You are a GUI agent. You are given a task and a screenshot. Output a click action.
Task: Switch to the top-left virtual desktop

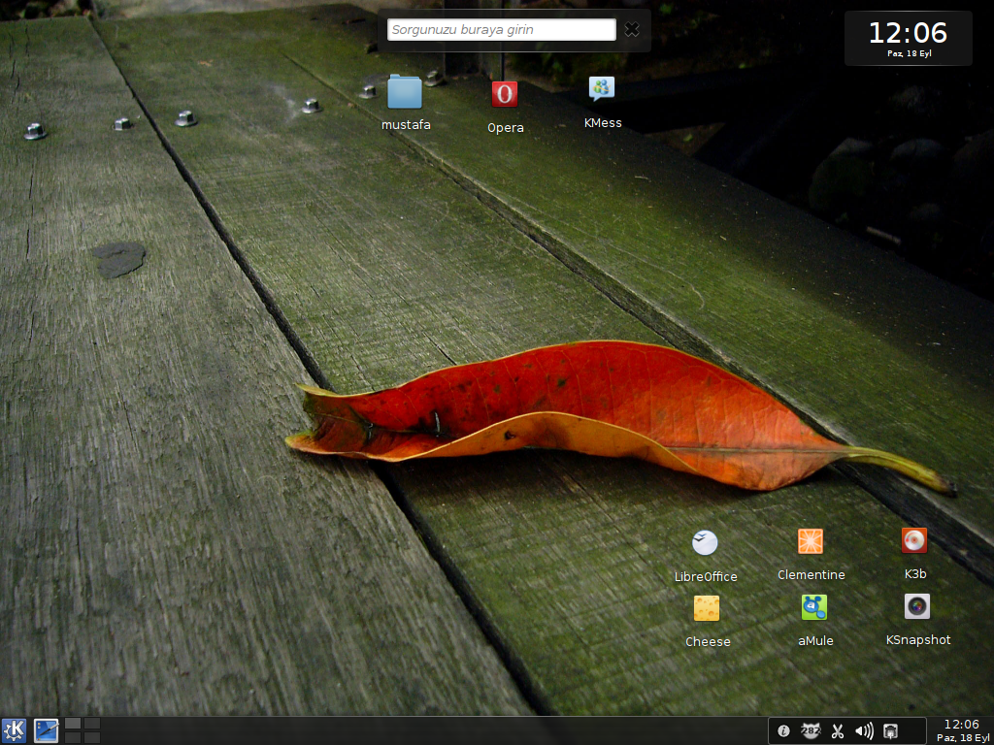click(x=73, y=724)
